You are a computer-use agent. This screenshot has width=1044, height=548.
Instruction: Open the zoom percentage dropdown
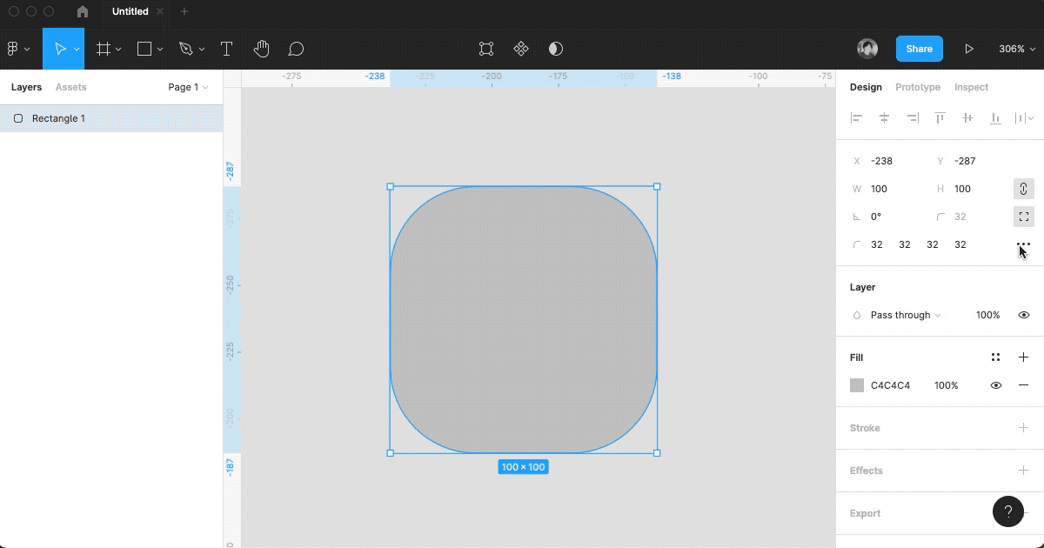(1016, 50)
